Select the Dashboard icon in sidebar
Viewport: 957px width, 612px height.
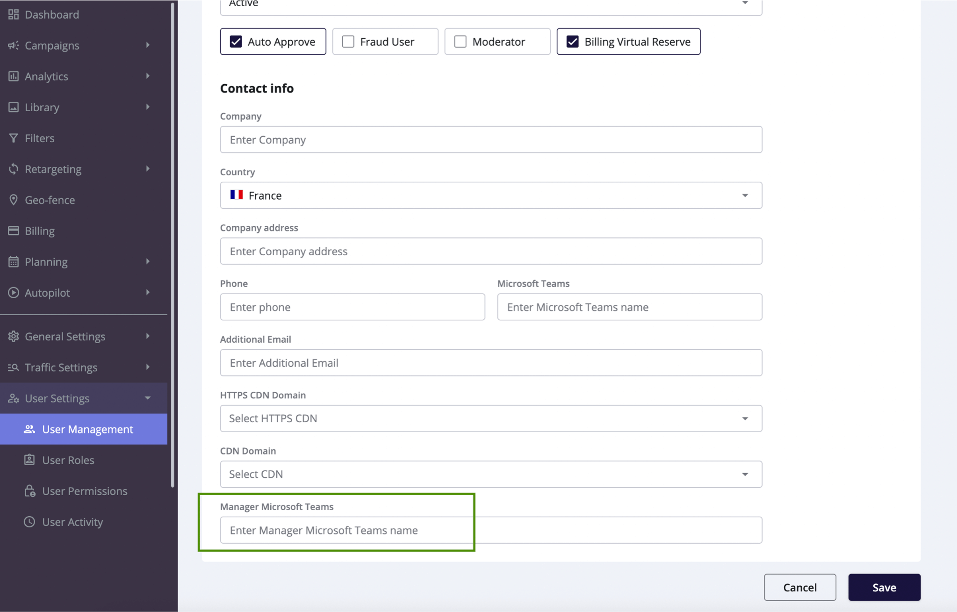tap(13, 14)
